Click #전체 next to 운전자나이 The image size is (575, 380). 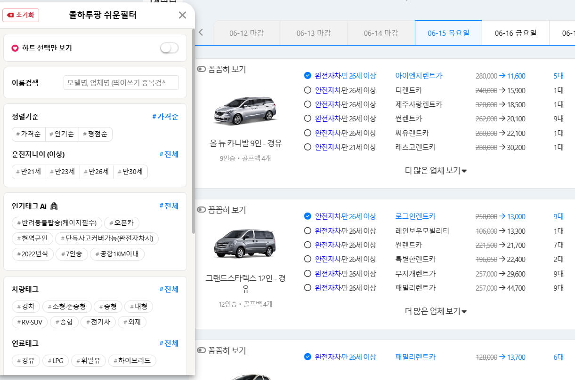[x=169, y=154]
